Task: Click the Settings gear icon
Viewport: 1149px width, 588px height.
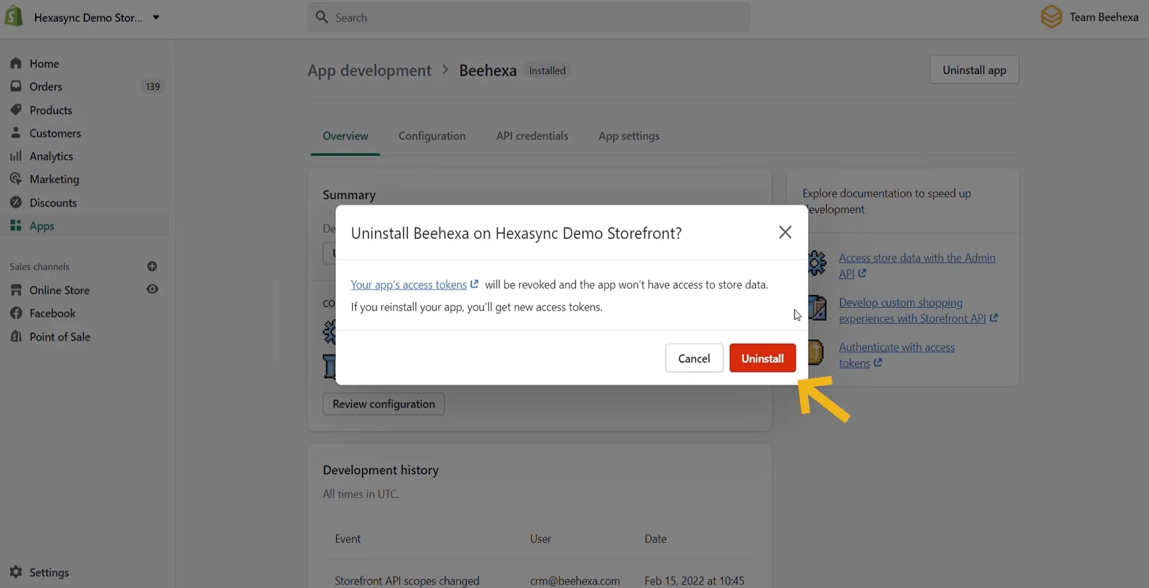Action: coord(16,572)
